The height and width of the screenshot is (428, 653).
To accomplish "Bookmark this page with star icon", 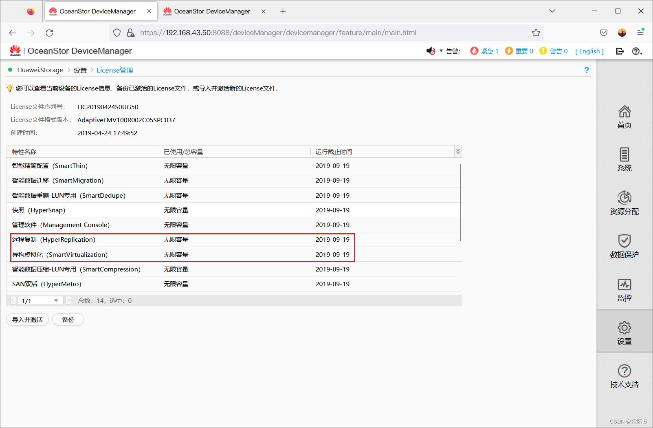I will point(536,33).
